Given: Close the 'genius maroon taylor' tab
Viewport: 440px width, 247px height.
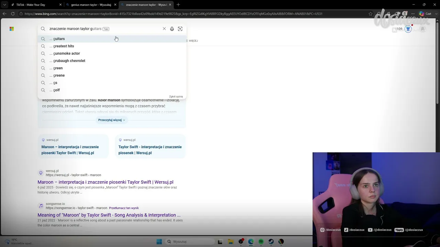Looking at the screenshot, I should (x=115, y=5).
